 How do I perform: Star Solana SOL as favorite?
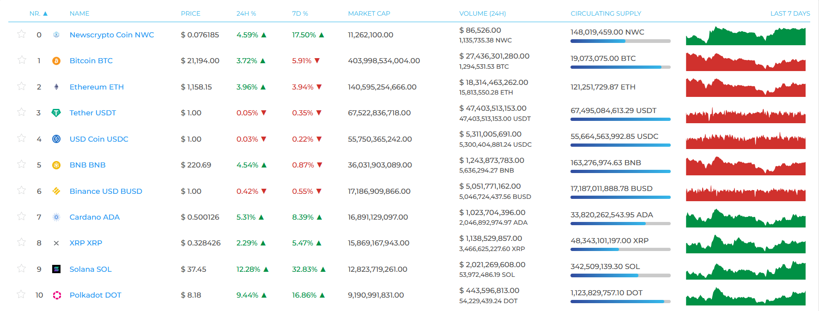click(x=21, y=269)
